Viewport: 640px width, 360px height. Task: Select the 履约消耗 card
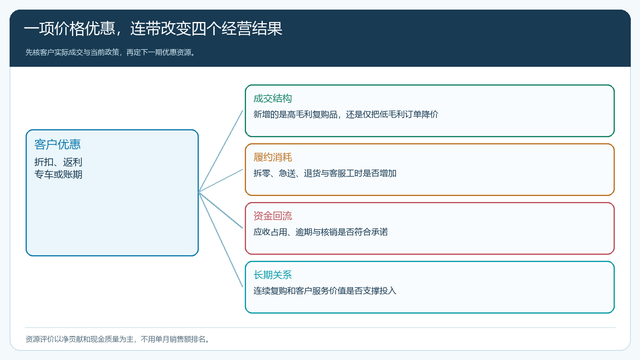[430, 170]
